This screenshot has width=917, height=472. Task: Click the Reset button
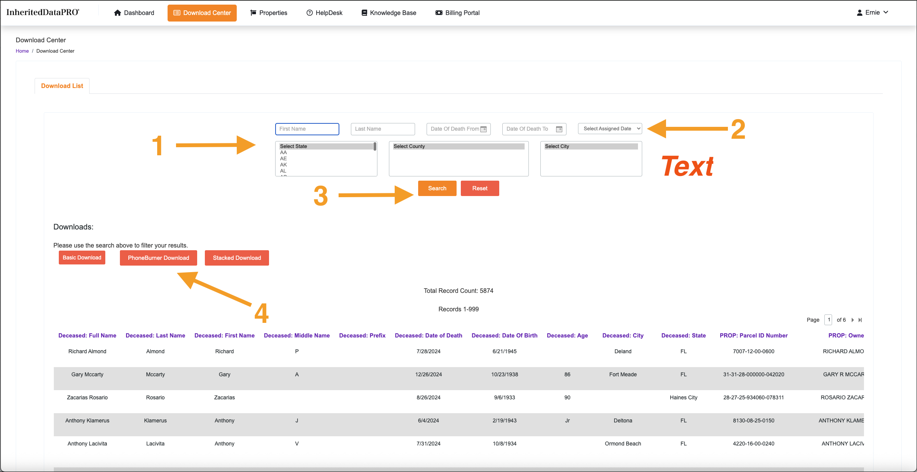point(480,188)
